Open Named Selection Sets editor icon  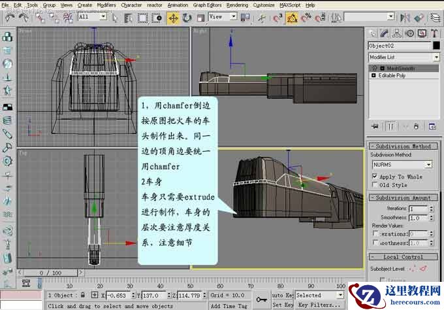(336, 18)
